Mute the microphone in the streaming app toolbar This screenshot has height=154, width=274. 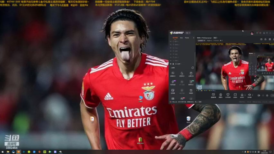(x=242, y=95)
